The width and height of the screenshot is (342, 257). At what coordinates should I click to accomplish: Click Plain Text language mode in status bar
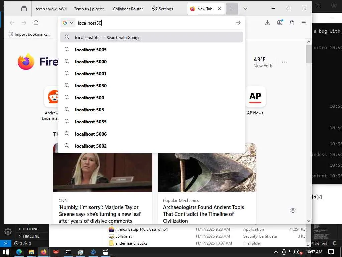click(319, 244)
